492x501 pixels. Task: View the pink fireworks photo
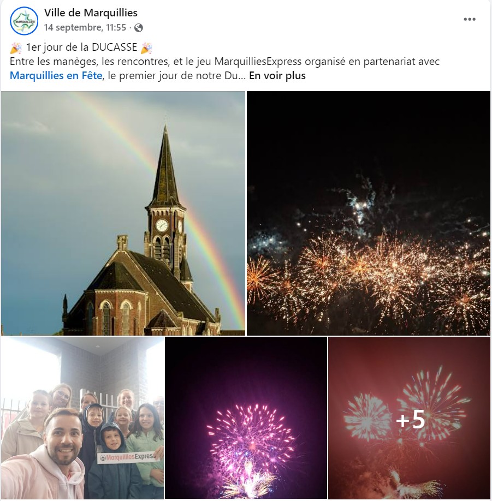[246, 417]
